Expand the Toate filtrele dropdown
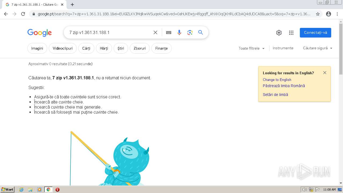The height and width of the screenshot is (193, 343). [x=252, y=48]
